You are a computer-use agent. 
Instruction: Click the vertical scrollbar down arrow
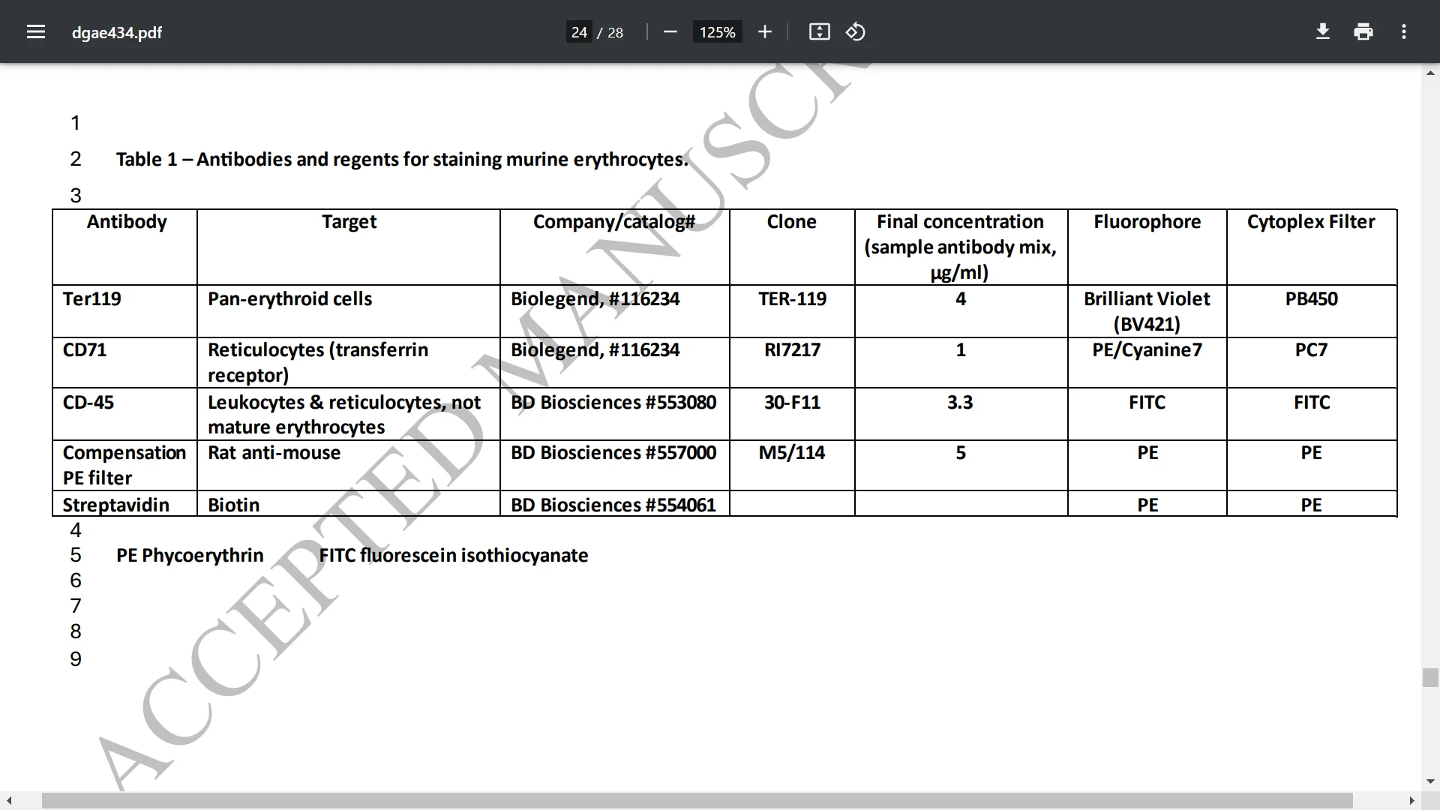[1430, 781]
